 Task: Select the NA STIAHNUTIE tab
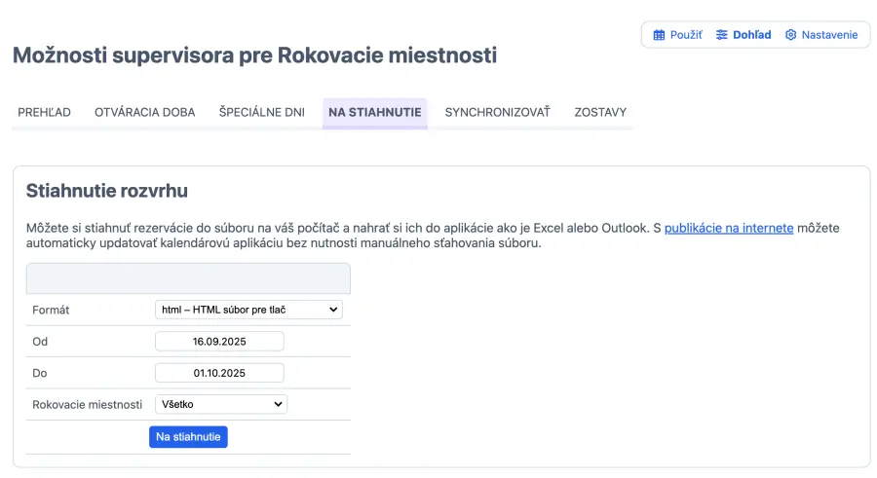point(374,112)
